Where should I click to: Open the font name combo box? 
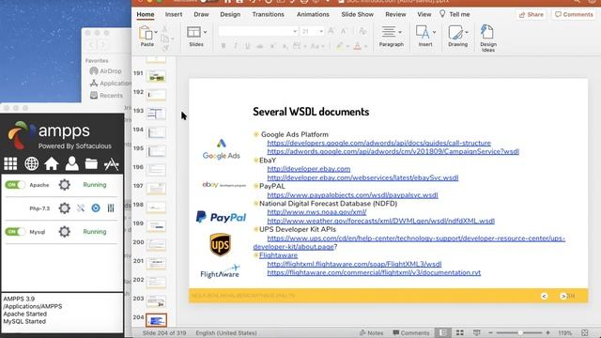click(257, 31)
